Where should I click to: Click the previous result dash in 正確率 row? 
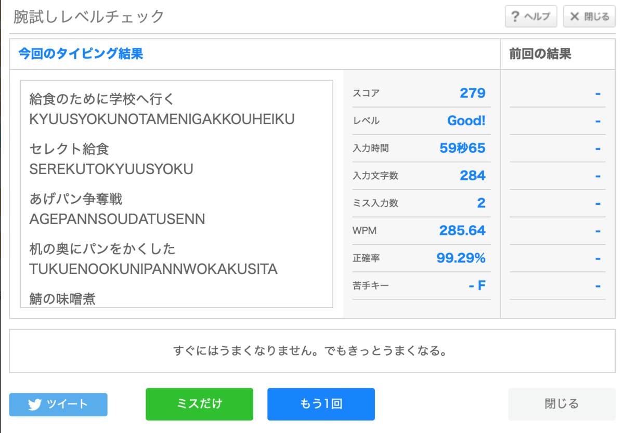click(598, 258)
